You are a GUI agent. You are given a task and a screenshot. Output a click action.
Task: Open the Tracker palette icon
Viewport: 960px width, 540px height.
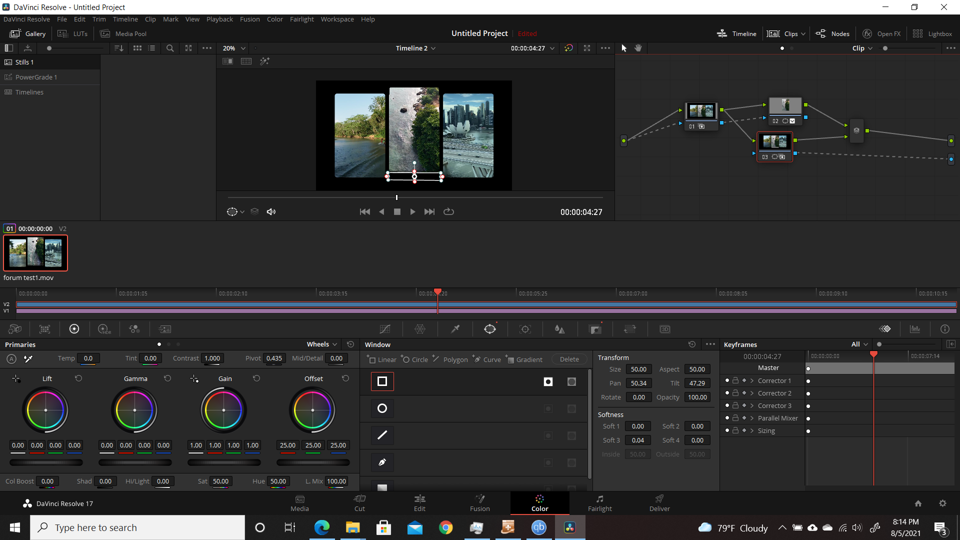(x=525, y=329)
